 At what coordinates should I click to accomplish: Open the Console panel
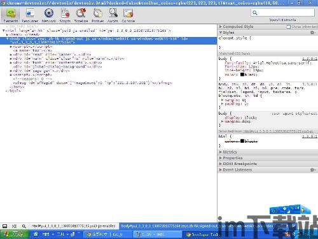pyautogui.click(x=128, y=15)
